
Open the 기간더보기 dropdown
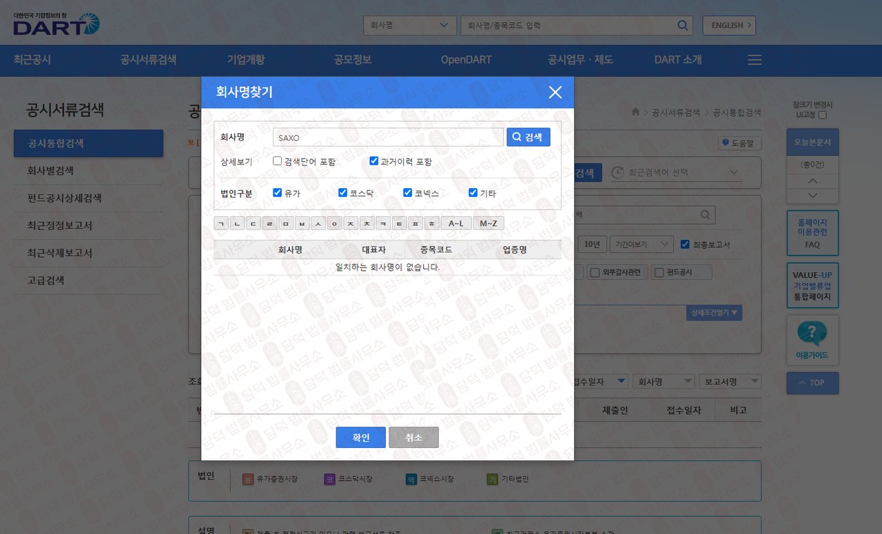(642, 244)
